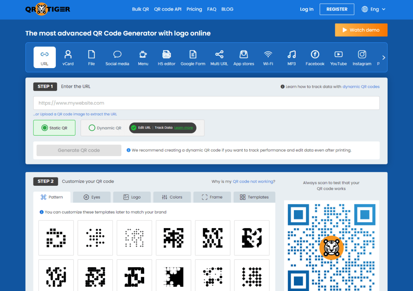Pick the YouTube QR code type
413x291 pixels.
[338, 57]
